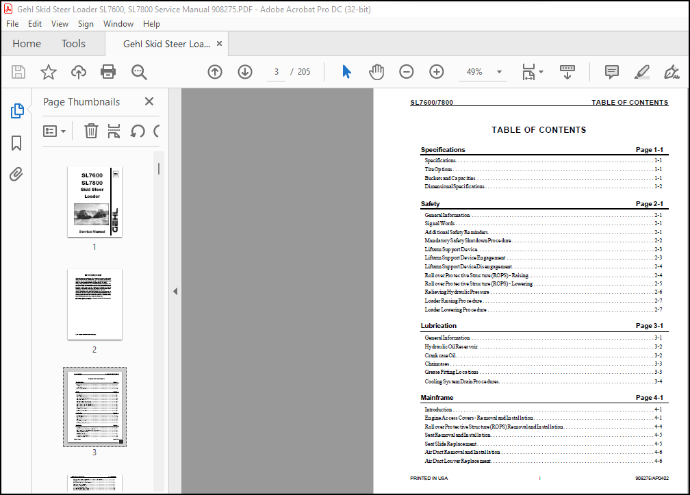Open the zoom level dropdown arrow
The width and height of the screenshot is (690, 495).
[x=499, y=72]
